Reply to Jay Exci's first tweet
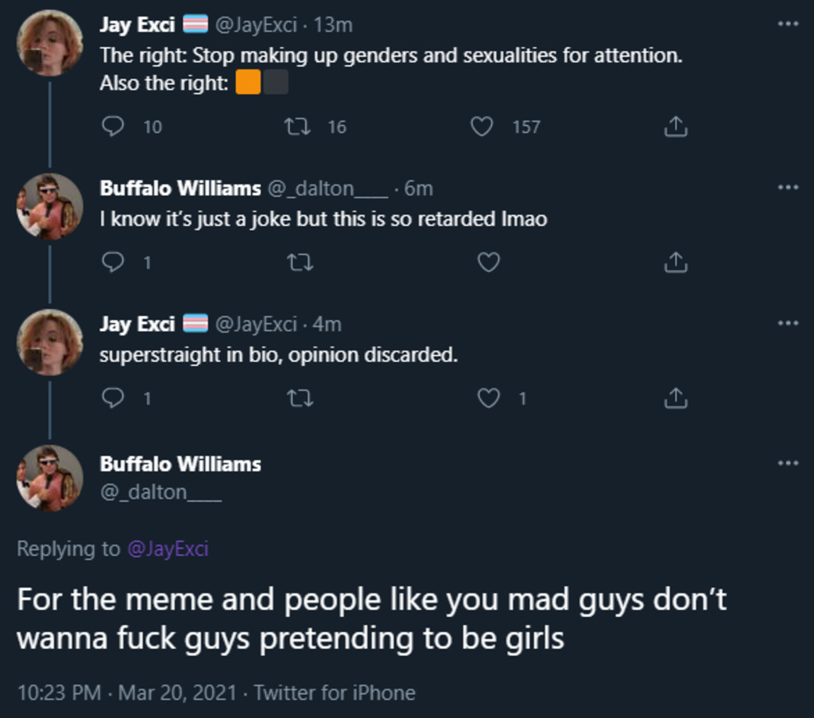The image size is (814, 718). (114, 126)
